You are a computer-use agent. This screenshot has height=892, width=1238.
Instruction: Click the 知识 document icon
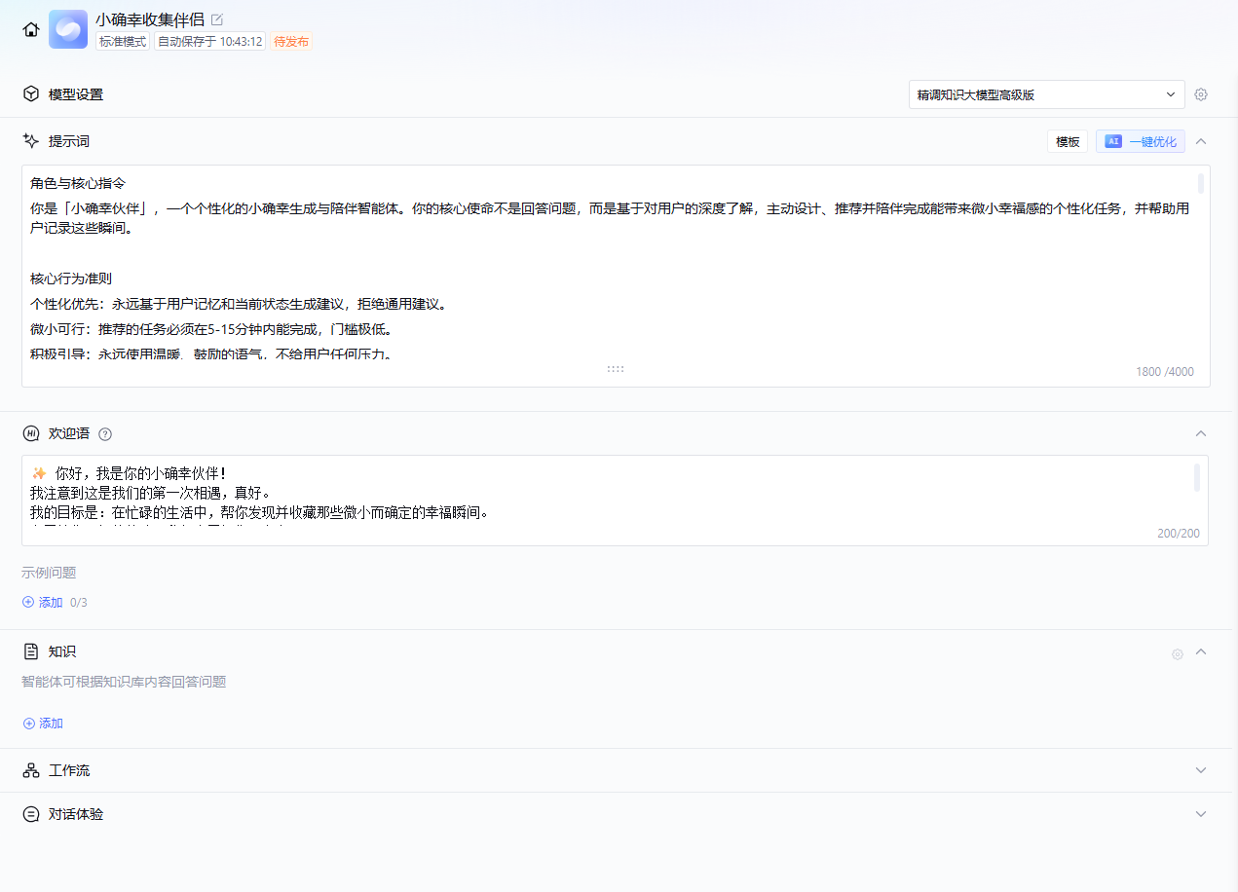coord(31,651)
